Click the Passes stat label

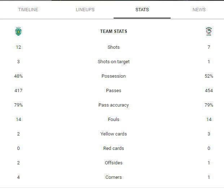[x=114, y=91]
